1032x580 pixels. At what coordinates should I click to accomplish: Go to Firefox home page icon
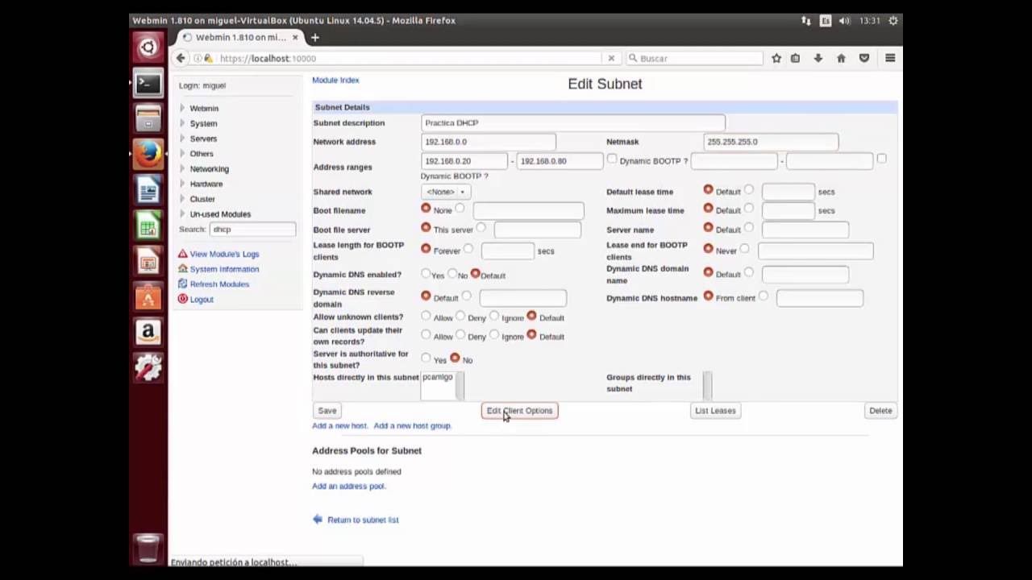point(841,58)
